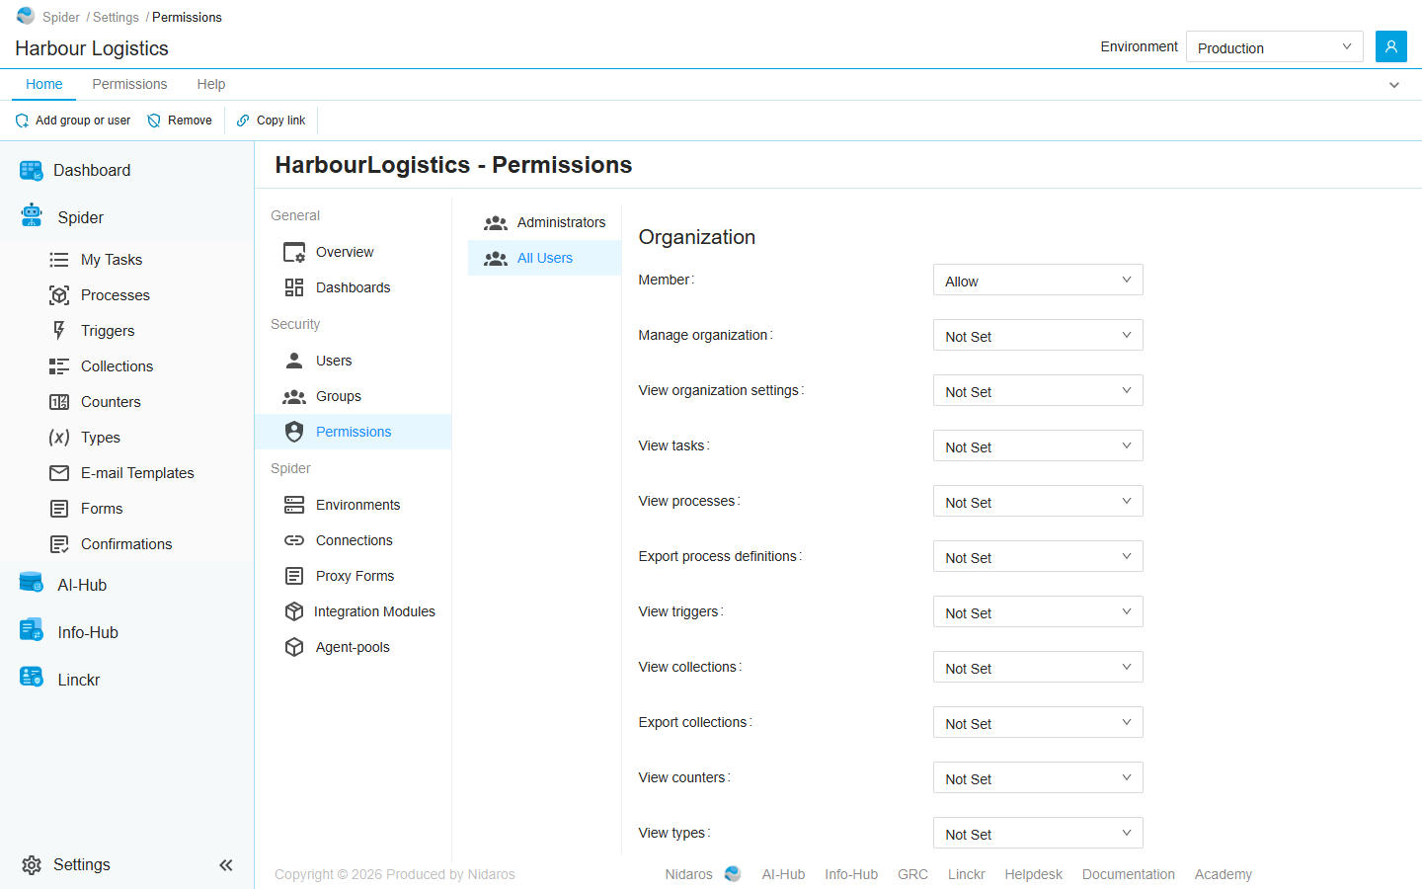Open the AI-Hub footer link

tap(783, 874)
